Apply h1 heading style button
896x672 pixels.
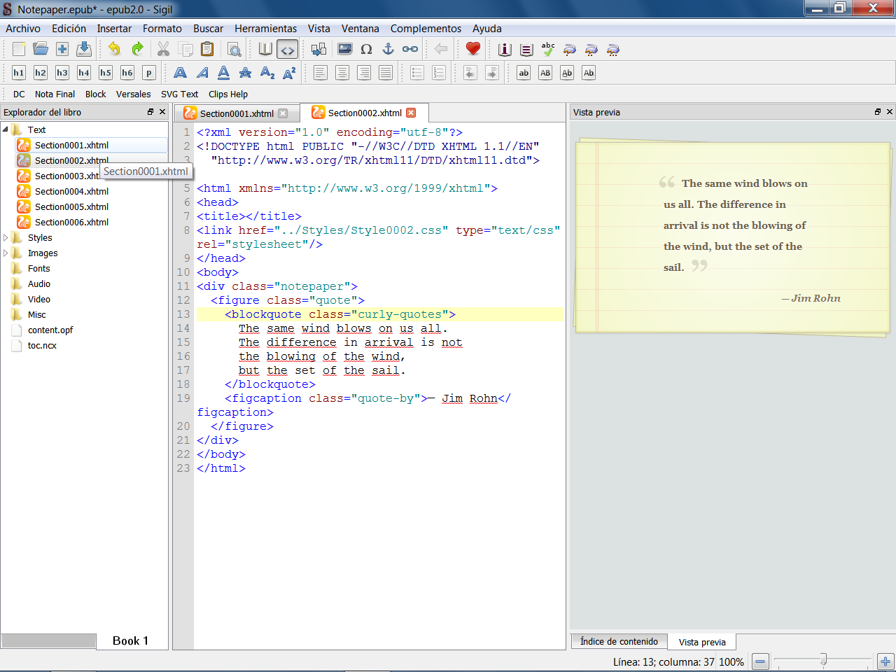pos(19,73)
